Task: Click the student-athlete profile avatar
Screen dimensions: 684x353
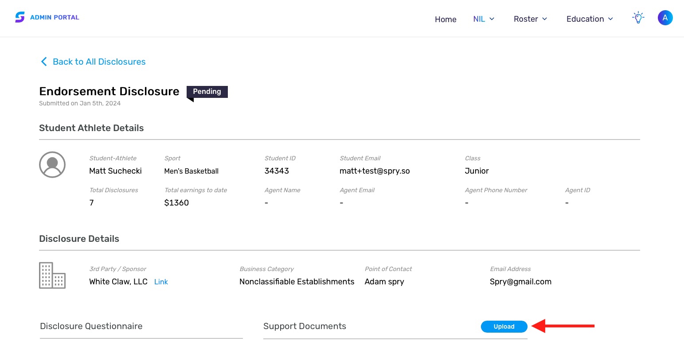Action: 52,164
